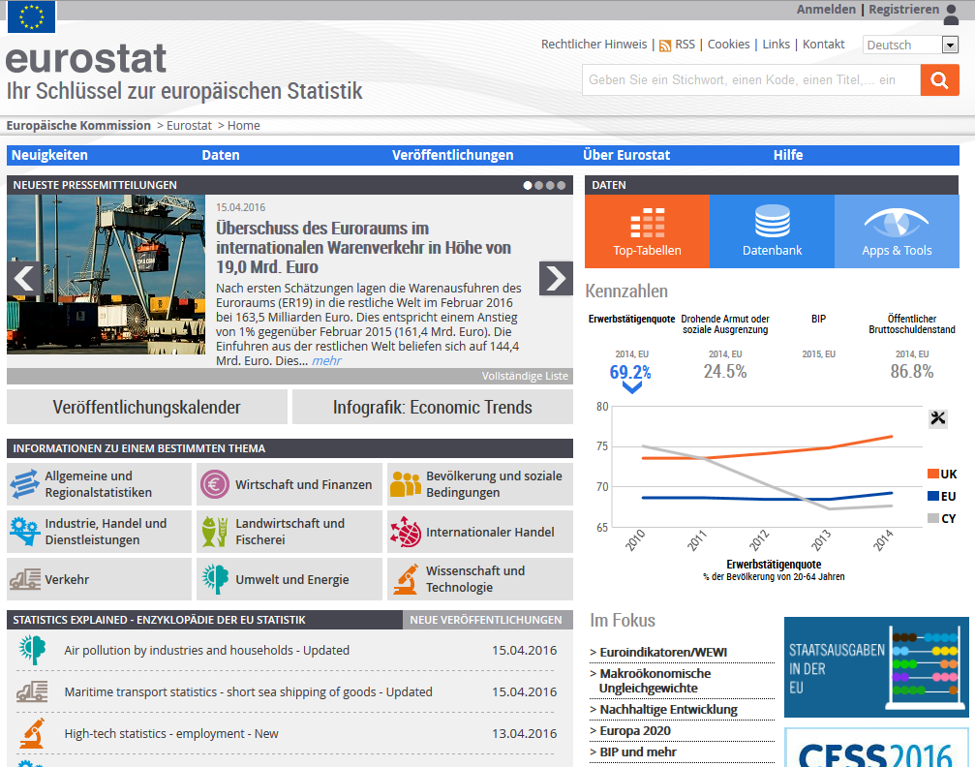Viewport: 975px width, 767px height.
Task: Click Internationaler Handel globe icon
Action: pos(406,532)
